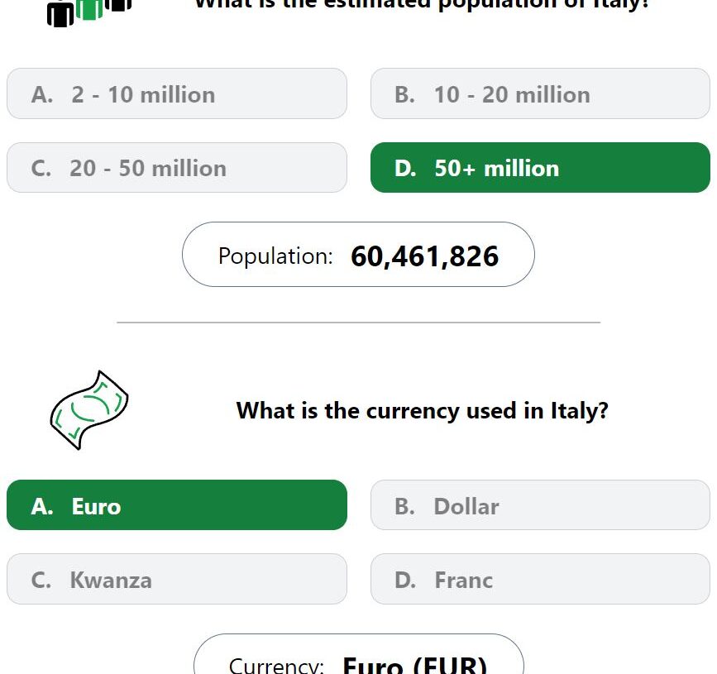Viewport: 717px width, 674px height.
Task: Click the letter A beside Euro
Action: pos(42,507)
